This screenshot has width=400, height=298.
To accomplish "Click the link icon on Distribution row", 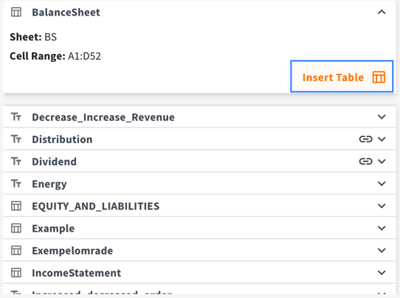I will click(x=365, y=139).
